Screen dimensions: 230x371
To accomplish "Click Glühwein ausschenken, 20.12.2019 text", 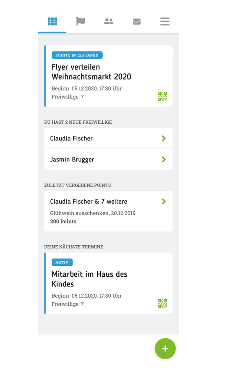I will coord(93,213).
